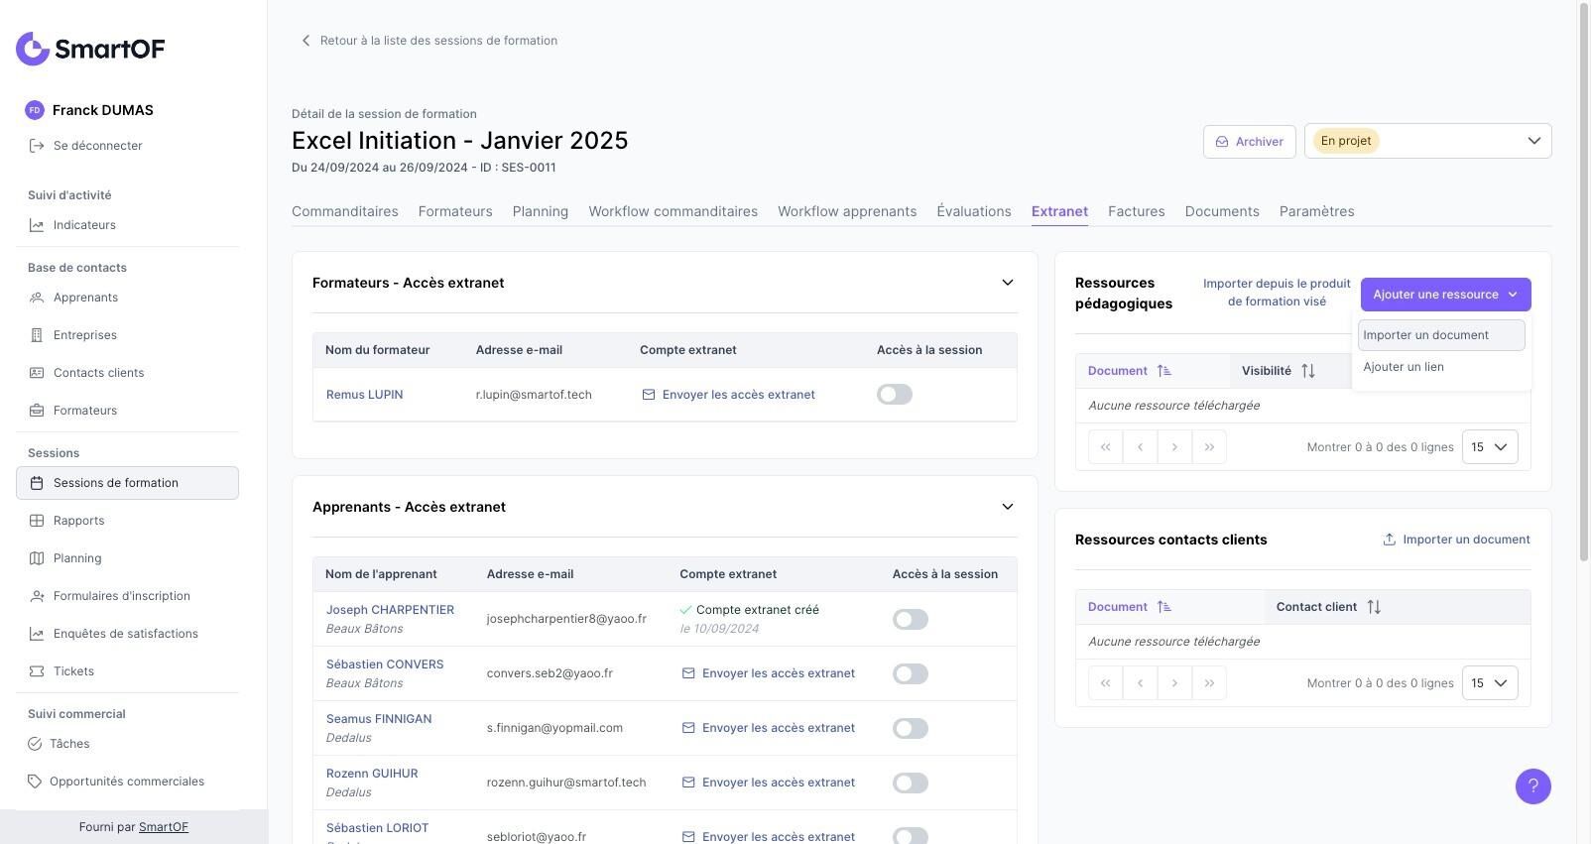Click Importer depuis le produit de formation visé
Viewport: 1591px width, 844px height.
tap(1277, 293)
